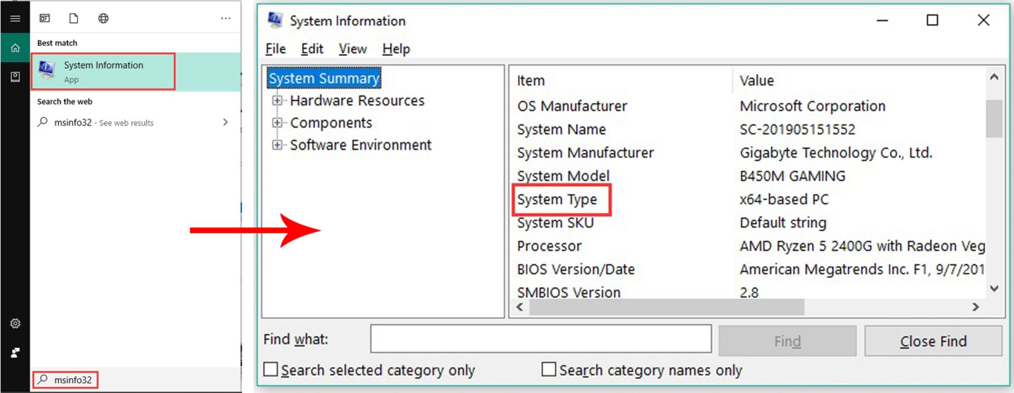
Task: Expand the Components node
Action: click(277, 122)
